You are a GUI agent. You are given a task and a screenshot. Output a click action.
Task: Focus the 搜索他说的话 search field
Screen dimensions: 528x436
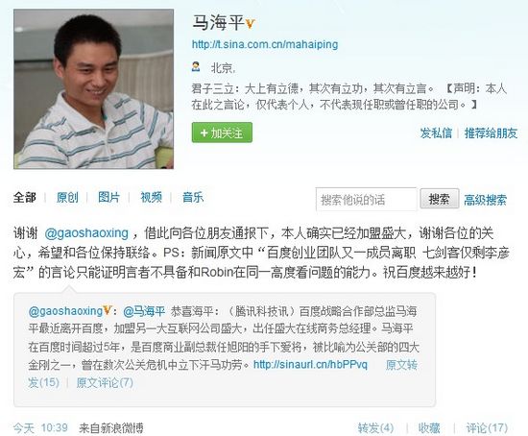pyautogui.click(x=367, y=200)
